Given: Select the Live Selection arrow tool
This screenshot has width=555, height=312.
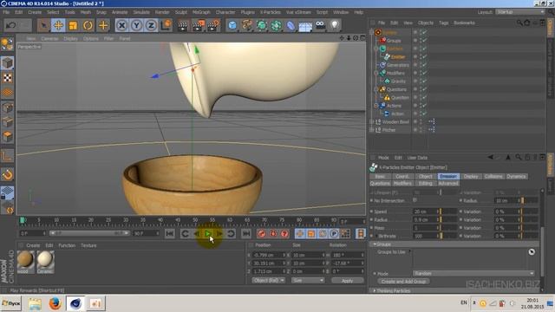Looking at the screenshot, I should point(43,25).
